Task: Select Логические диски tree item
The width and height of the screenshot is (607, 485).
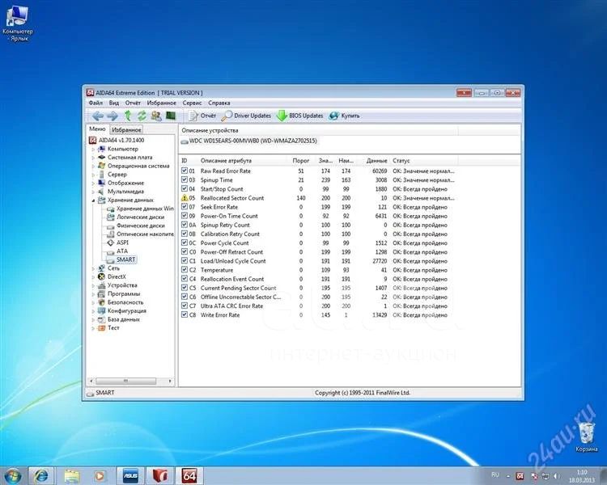Action: pyautogui.click(x=136, y=217)
